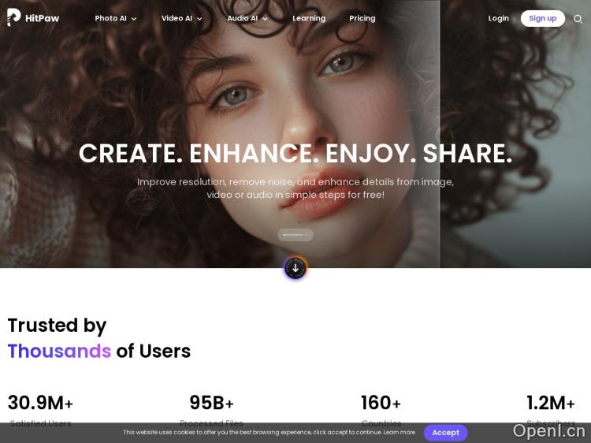The height and width of the screenshot is (443, 591).
Task: Click the CREATE. ENHANCE. ENJOY. SHARE. headline
Action: (295, 153)
